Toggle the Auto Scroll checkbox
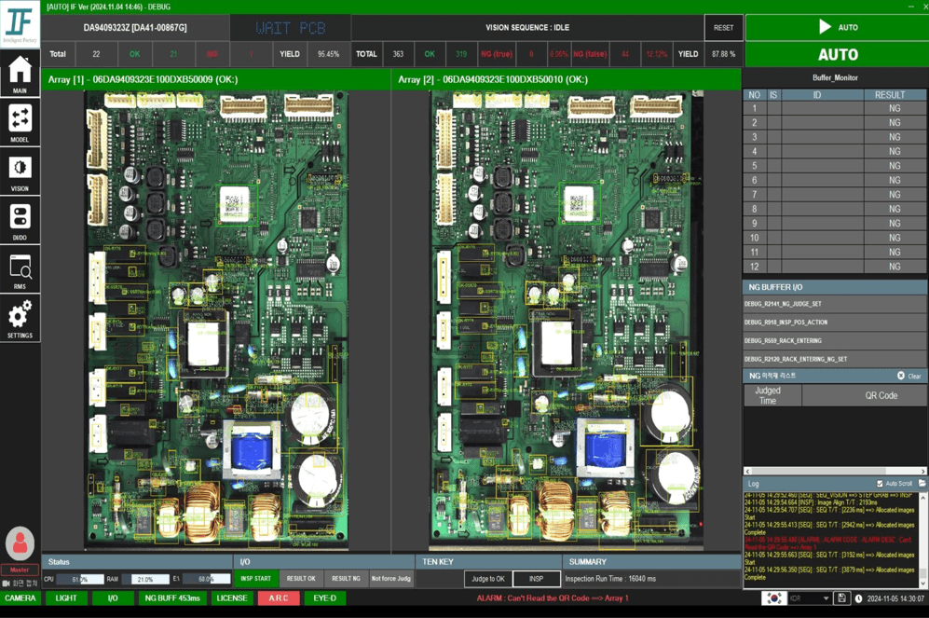Image resolution: width=929 pixels, height=618 pixels. click(880, 484)
